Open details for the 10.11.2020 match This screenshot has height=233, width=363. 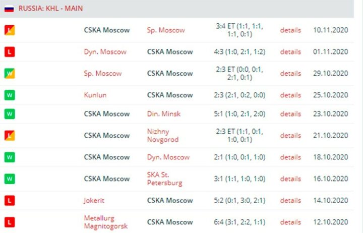pyautogui.click(x=290, y=30)
